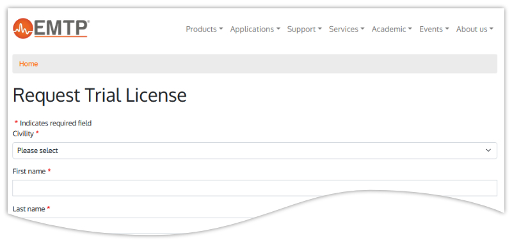This screenshot has width=512, height=240.
Task: Click the First name input field
Action: [255, 188]
